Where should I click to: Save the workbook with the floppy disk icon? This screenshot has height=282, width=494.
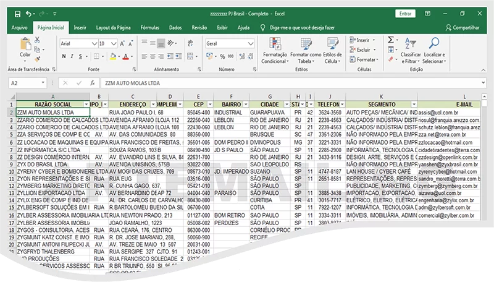(x=18, y=14)
